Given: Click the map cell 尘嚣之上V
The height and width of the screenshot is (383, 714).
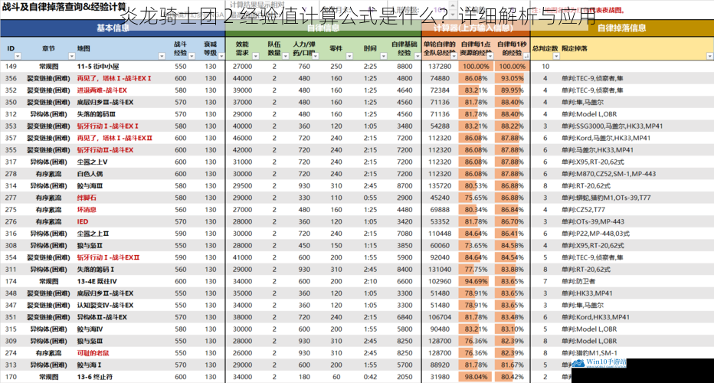Looking at the screenshot, I should coord(93,162).
